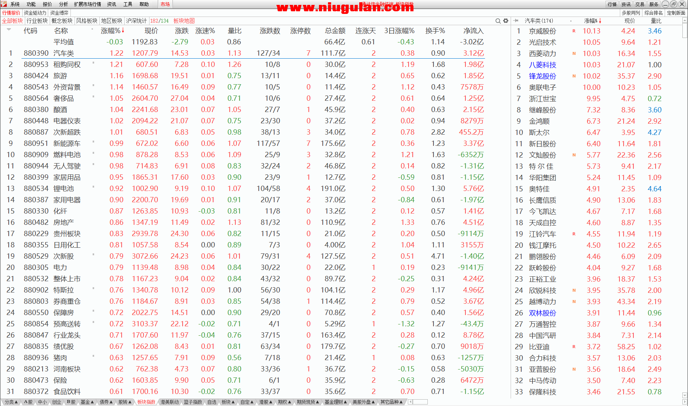The height and width of the screenshot is (406, 688).
Task: Open the 帮助 menu
Action: pos(144,4)
